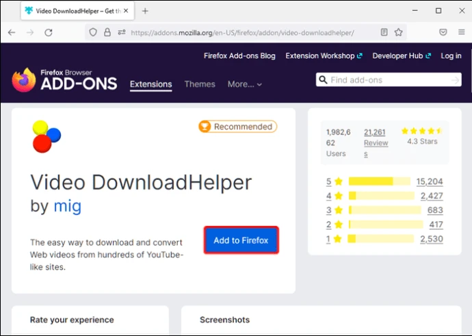
Task: Select the Extensions tab
Action: (x=150, y=85)
